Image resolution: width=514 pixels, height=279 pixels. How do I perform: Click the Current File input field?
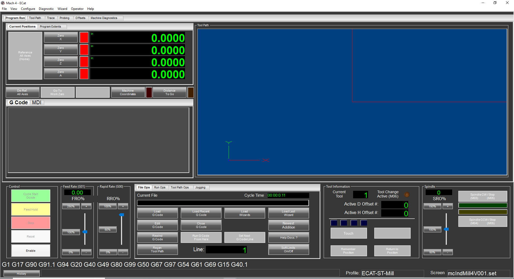(x=223, y=203)
